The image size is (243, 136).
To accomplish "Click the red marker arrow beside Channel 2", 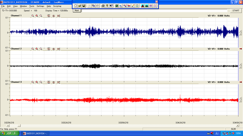I will (x=241, y=49).
